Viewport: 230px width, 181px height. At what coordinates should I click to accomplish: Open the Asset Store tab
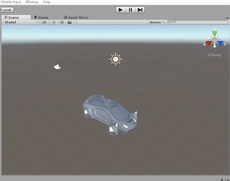click(x=76, y=17)
